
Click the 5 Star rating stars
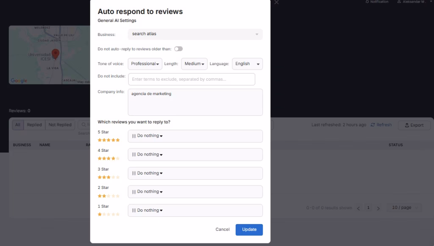click(x=108, y=140)
